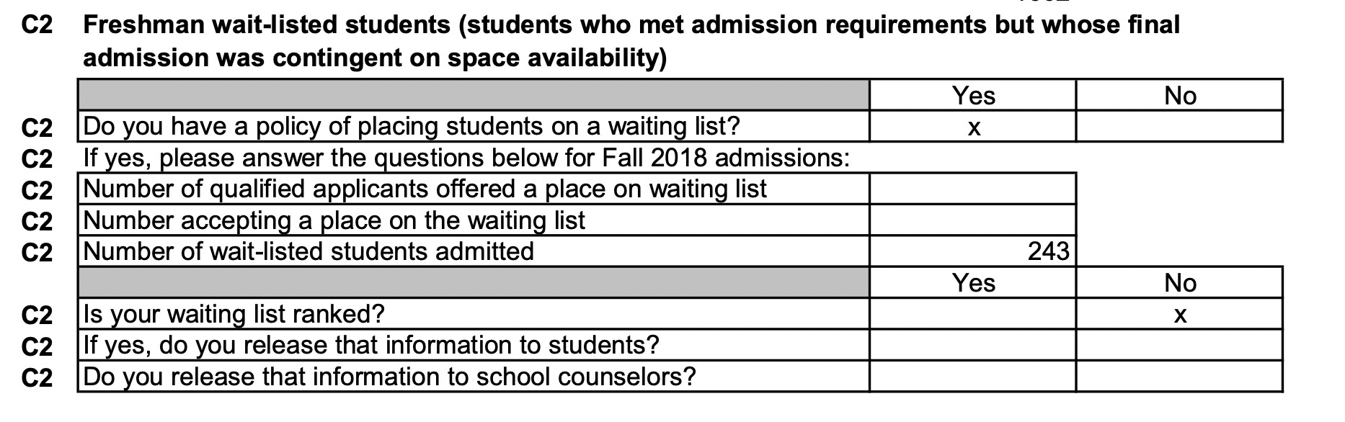The width and height of the screenshot is (1345, 422).
Task: Click the second Yes header below 243
Action: (x=972, y=282)
